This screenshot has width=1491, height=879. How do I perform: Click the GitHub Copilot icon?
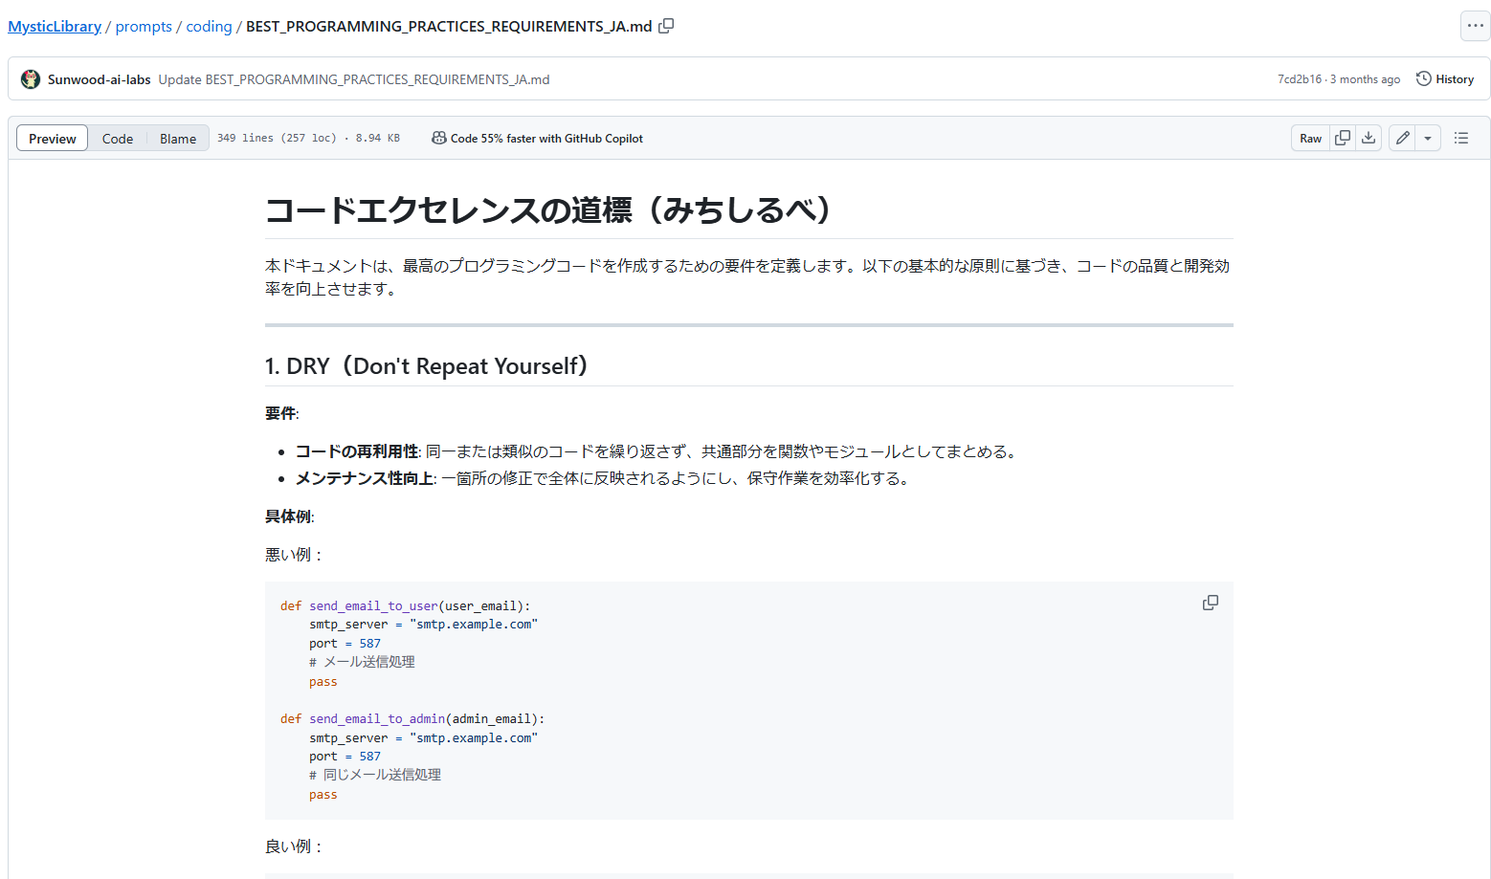point(438,138)
